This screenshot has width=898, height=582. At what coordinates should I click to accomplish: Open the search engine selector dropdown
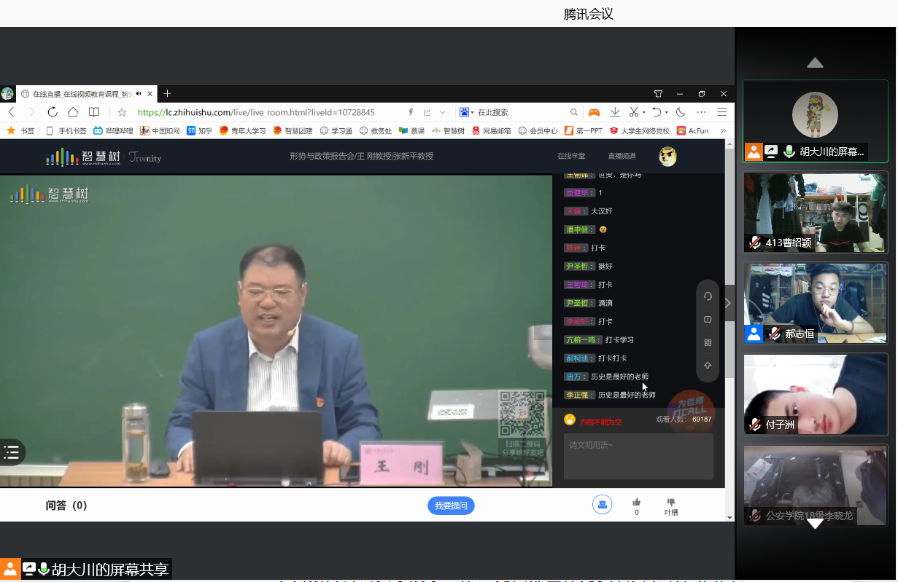click(466, 112)
